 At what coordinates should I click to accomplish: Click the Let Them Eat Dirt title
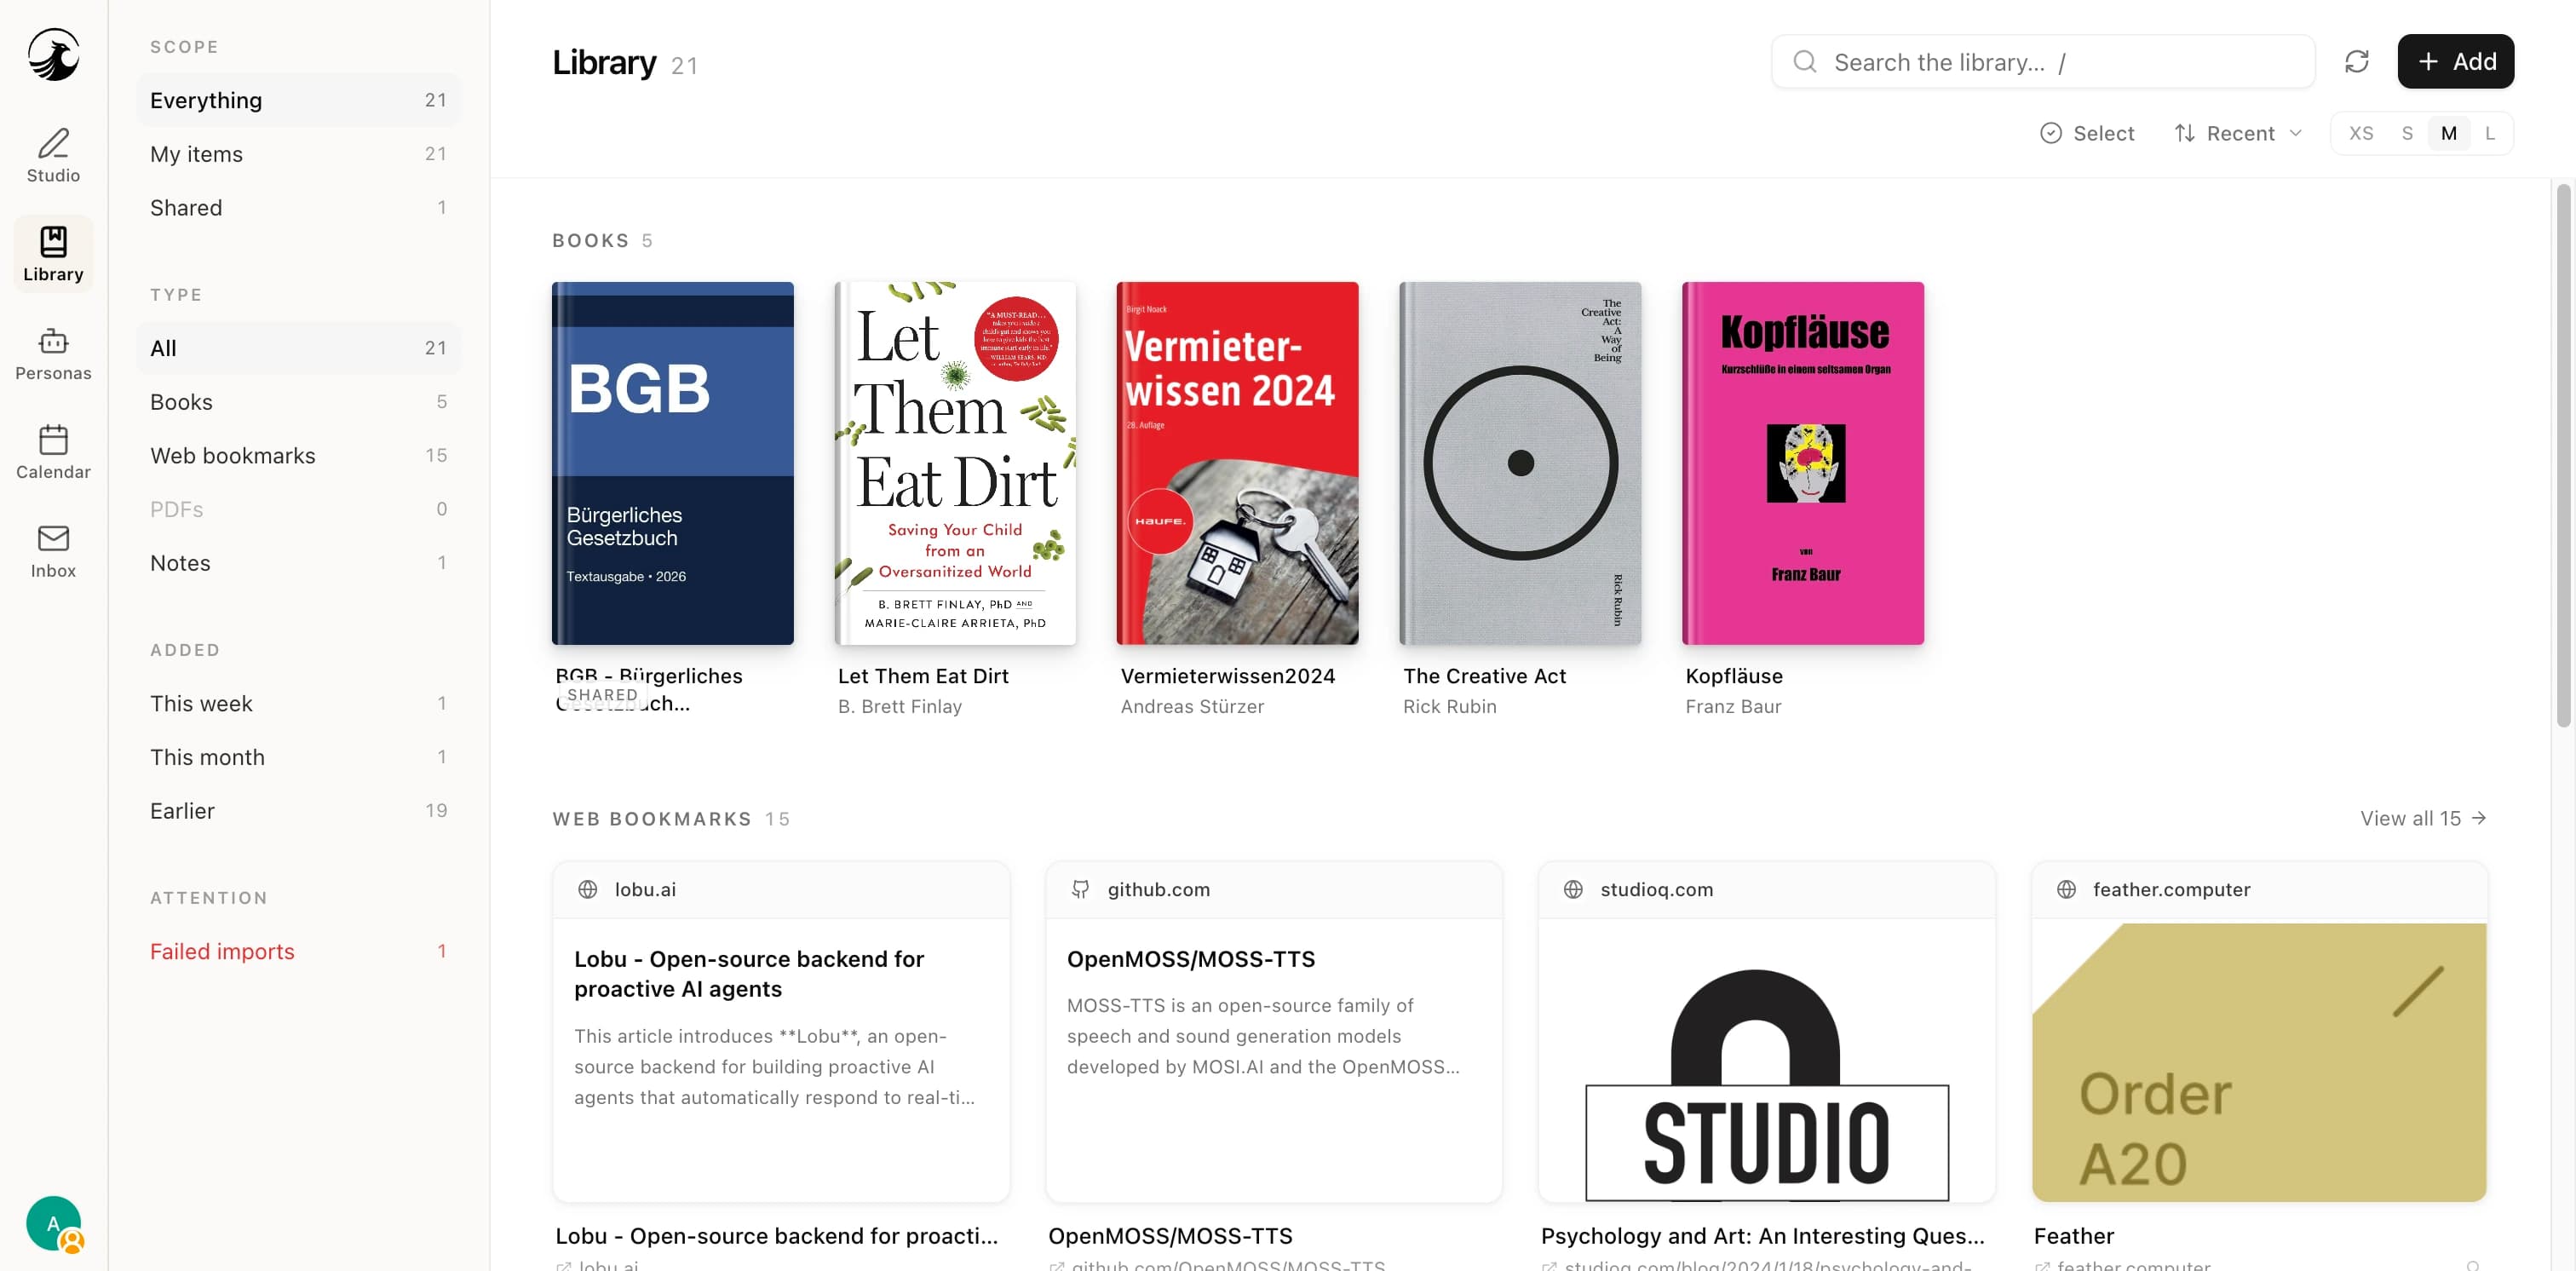(923, 676)
